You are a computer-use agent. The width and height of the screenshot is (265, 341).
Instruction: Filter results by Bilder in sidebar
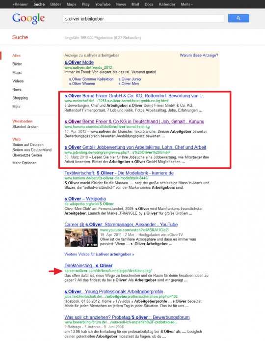pos(17,64)
